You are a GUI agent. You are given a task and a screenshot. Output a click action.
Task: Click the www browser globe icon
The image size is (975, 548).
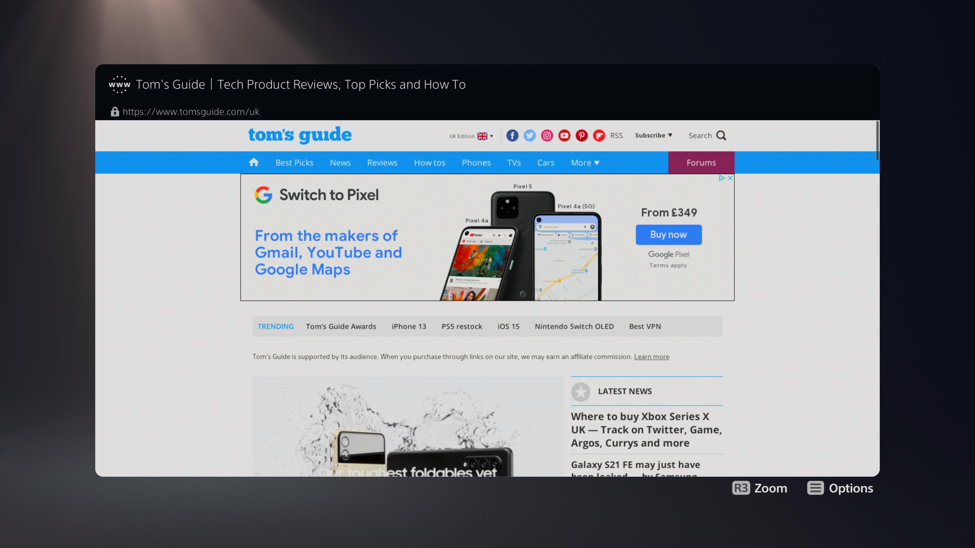coord(120,84)
